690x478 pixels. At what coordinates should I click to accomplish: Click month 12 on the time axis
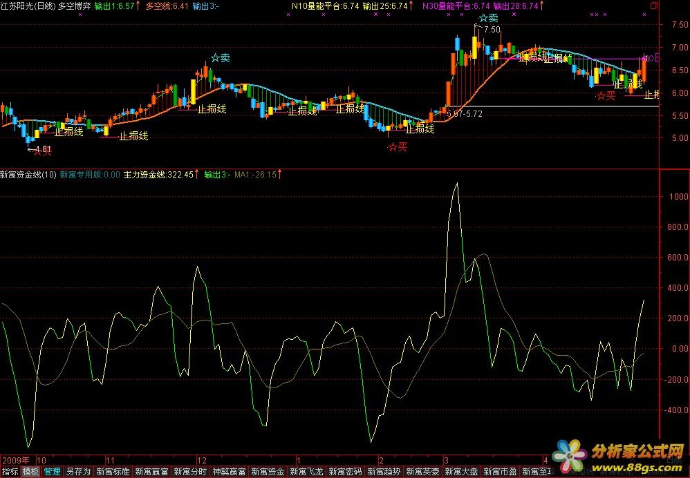(202, 461)
